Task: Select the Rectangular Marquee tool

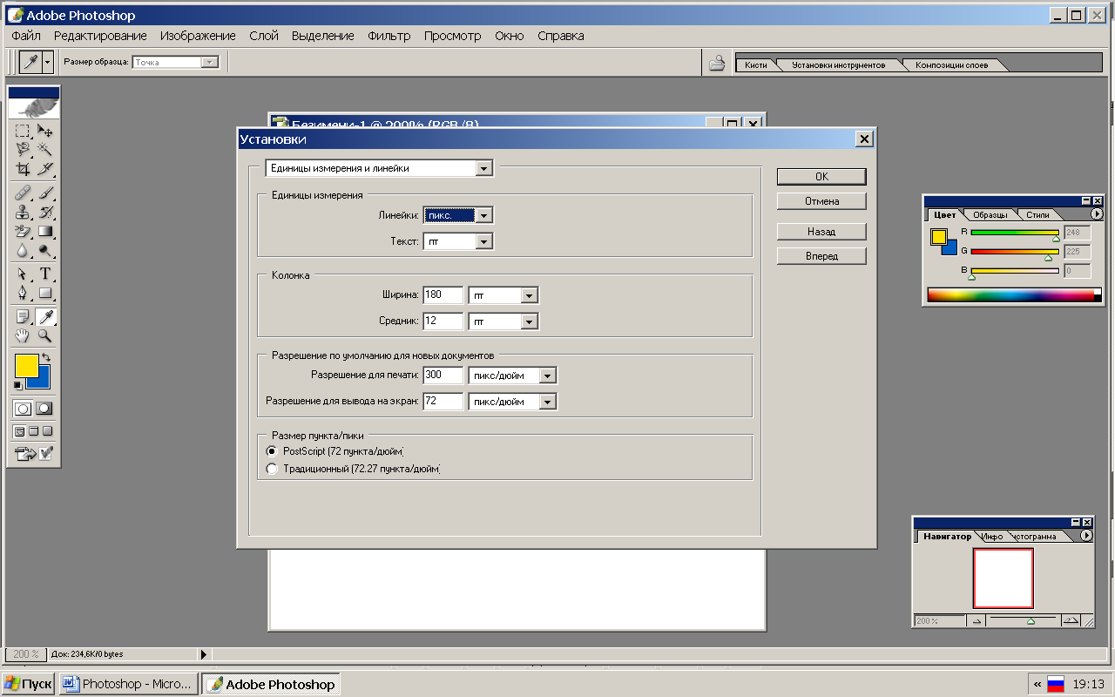Action: tap(23, 131)
